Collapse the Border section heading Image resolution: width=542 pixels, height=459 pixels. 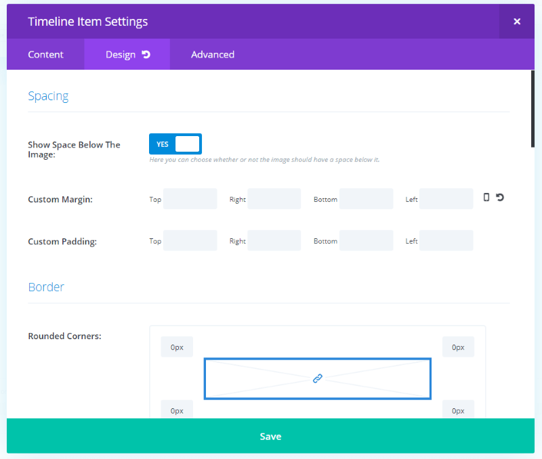pyautogui.click(x=46, y=287)
